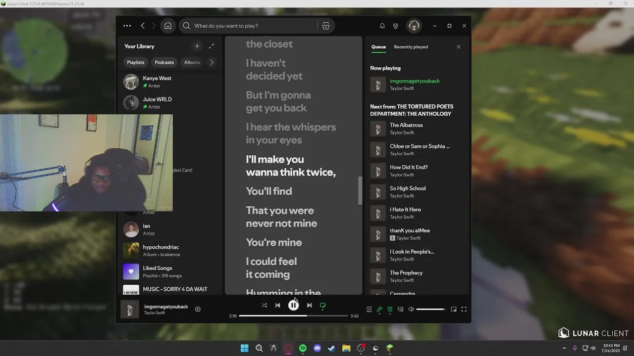Viewport: 634px width, 356px height.
Task: Pause the current song
Action: tap(293, 305)
